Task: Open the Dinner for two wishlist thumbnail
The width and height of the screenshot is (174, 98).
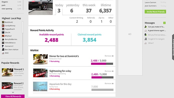Action: tap(40, 59)
